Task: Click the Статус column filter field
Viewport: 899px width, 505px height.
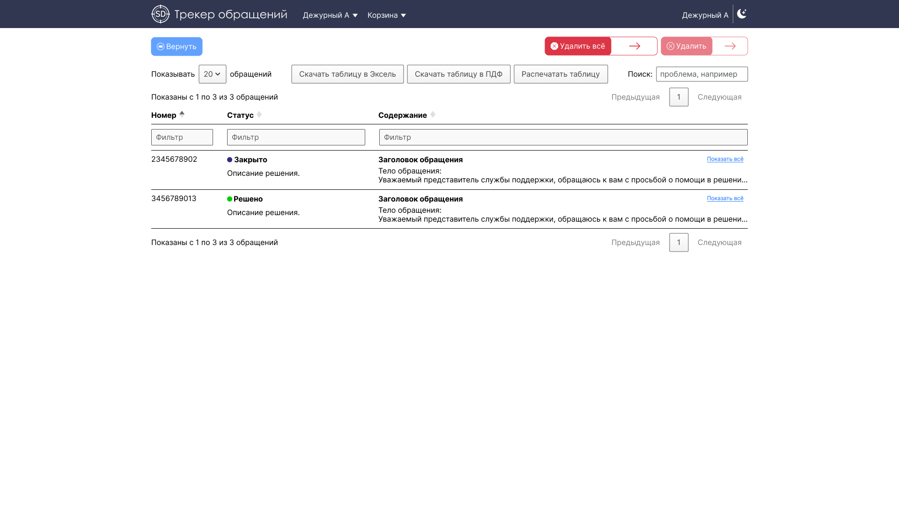Action: (296, 137)
